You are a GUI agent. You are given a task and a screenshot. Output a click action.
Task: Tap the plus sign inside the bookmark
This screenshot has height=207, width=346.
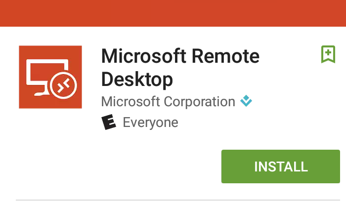[x=328, y=52]
